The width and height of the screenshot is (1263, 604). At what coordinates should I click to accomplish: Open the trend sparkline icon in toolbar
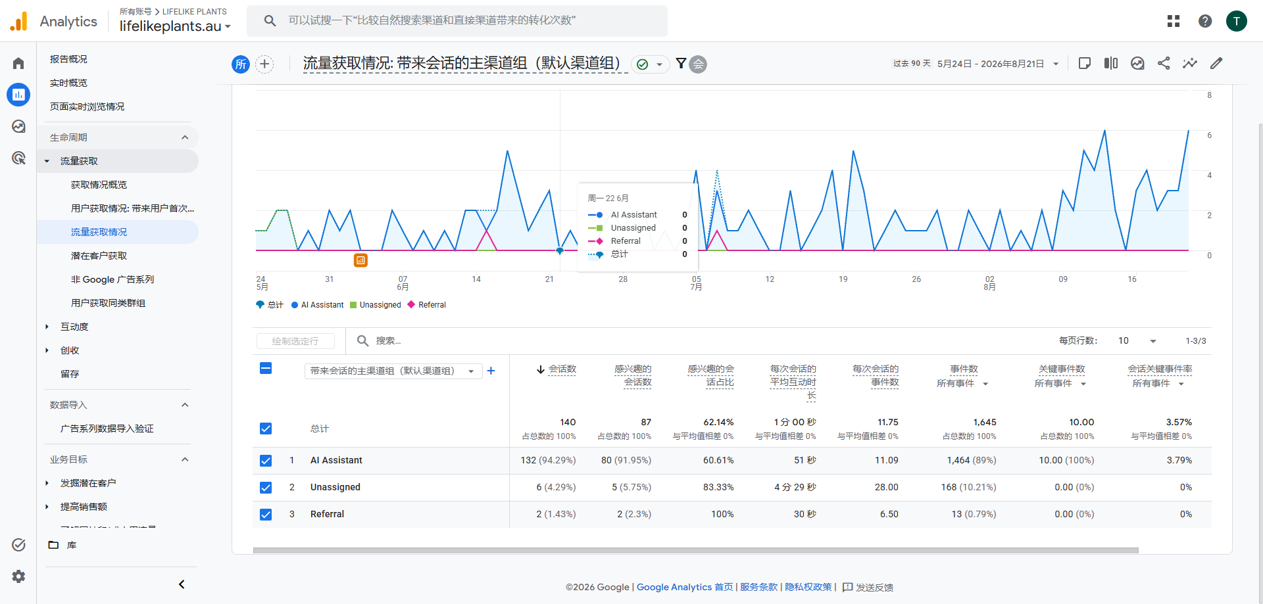[1190, 63]
